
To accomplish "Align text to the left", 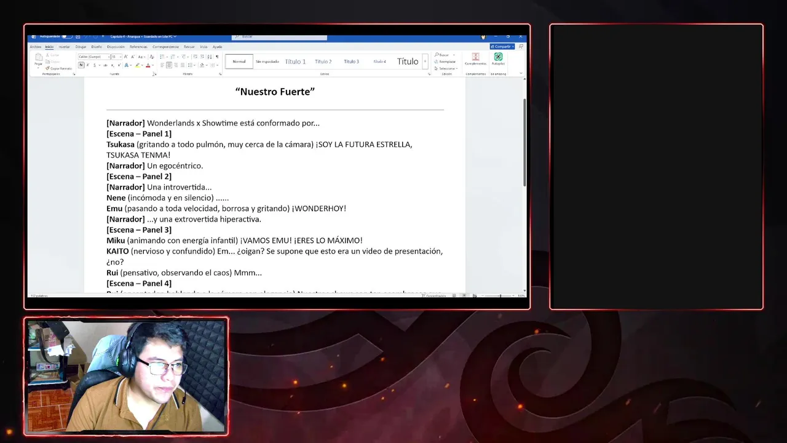I will point(162,65).
